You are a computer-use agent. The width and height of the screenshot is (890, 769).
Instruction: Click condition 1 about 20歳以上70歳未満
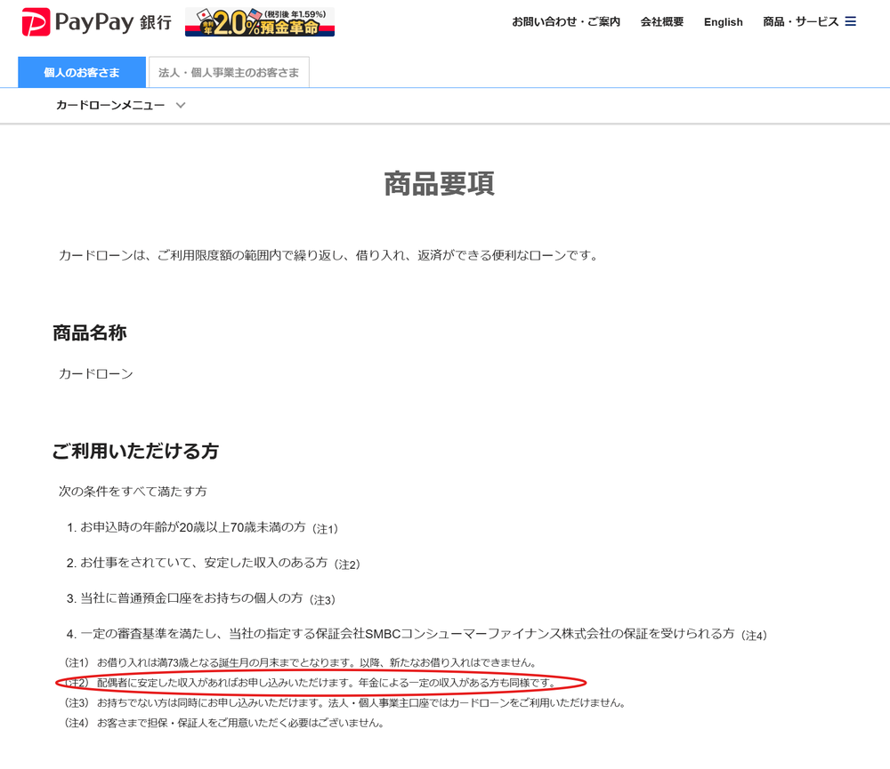click(x=202, y=528)
